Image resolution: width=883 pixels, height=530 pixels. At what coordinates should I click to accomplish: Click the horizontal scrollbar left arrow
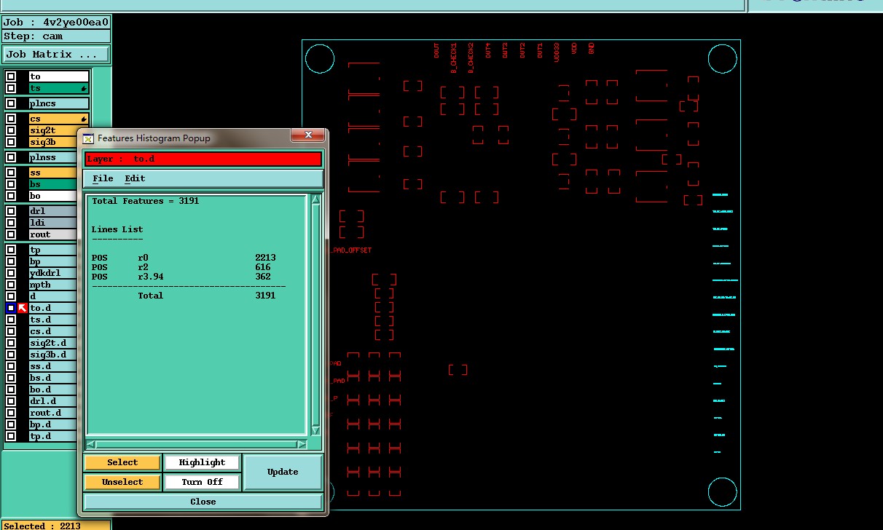[91, 444]
